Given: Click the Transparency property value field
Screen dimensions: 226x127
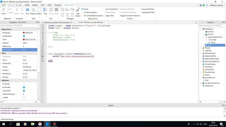Looking at the screenshot, I should (30, 50).
